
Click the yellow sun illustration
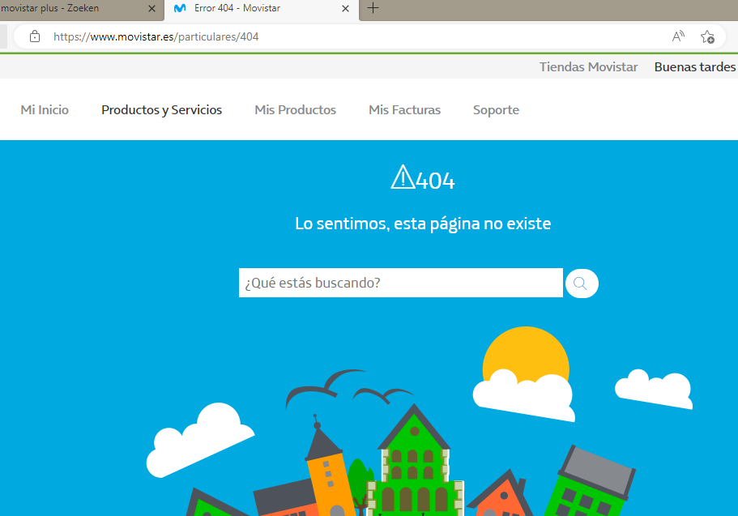[x=527, y=353]
